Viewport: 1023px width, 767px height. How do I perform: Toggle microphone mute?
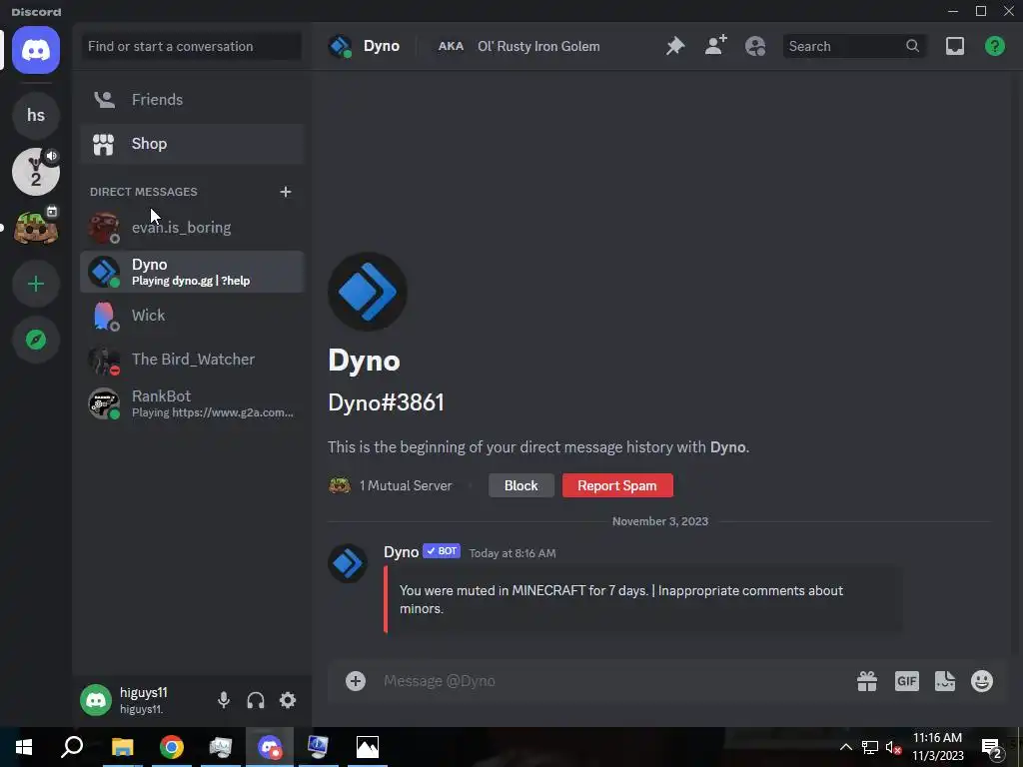pos(223,700)
